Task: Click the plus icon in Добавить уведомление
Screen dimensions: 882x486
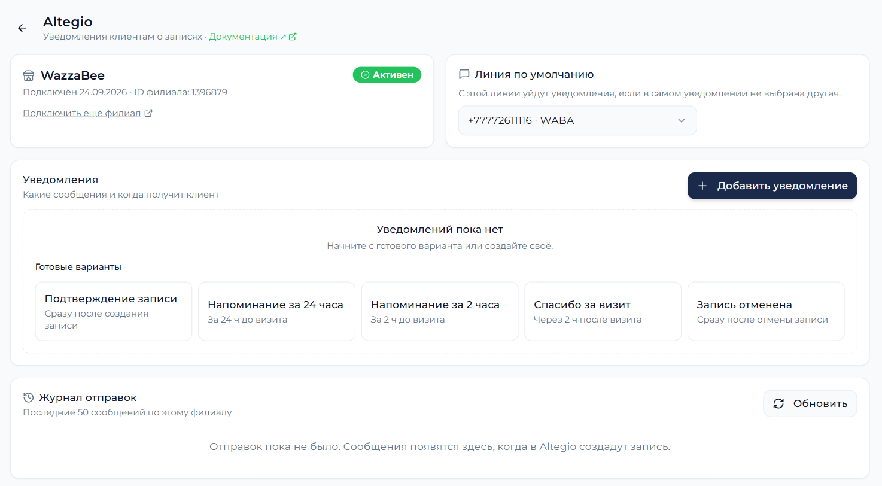Action: coord(702,186)
